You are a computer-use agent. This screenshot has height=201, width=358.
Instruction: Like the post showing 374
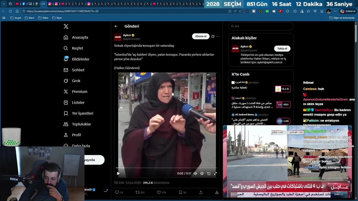click(161, 192)
